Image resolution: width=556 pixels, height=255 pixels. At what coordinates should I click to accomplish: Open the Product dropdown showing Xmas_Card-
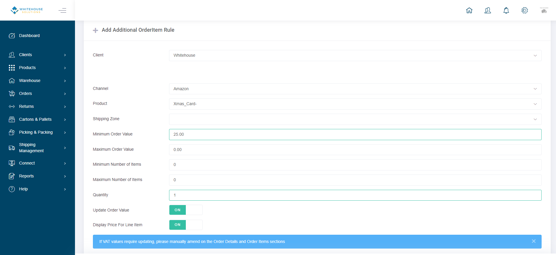pos(355,104)
